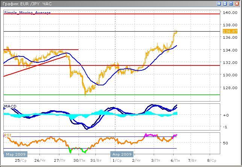Image resolution: width=242 pixels, height=167 pixels.
Task: Select the MACD indicator label
Action: coord(9,106)
